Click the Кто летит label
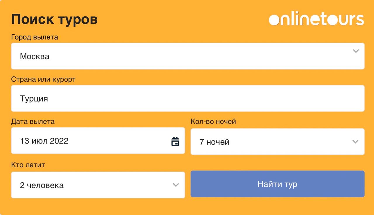374x215 pixels. point(28,165)
